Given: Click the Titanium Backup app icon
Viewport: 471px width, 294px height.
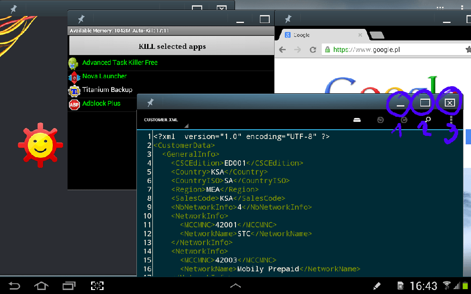Looking at the screenshot, I should (x=74, y=91).
